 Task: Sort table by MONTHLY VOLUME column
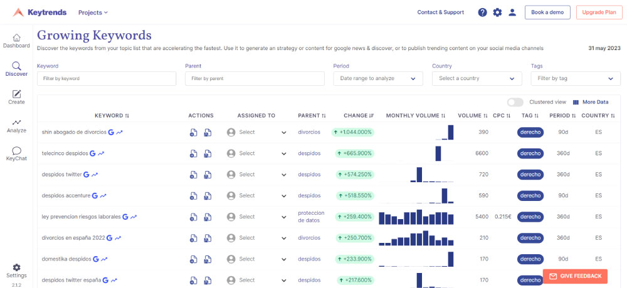click(416, 116)
